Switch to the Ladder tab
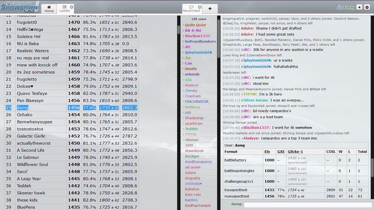The width and height of the screenshot is (374, 210). [65, 9]
